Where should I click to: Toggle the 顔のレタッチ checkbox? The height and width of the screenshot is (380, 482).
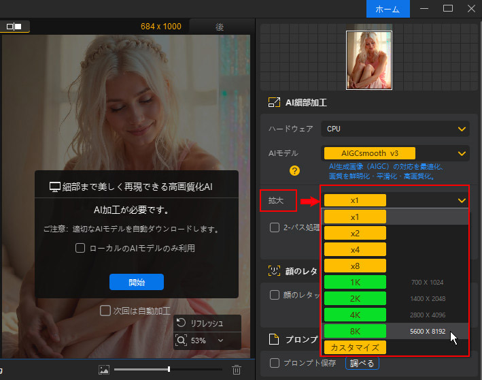coord(274,295)
